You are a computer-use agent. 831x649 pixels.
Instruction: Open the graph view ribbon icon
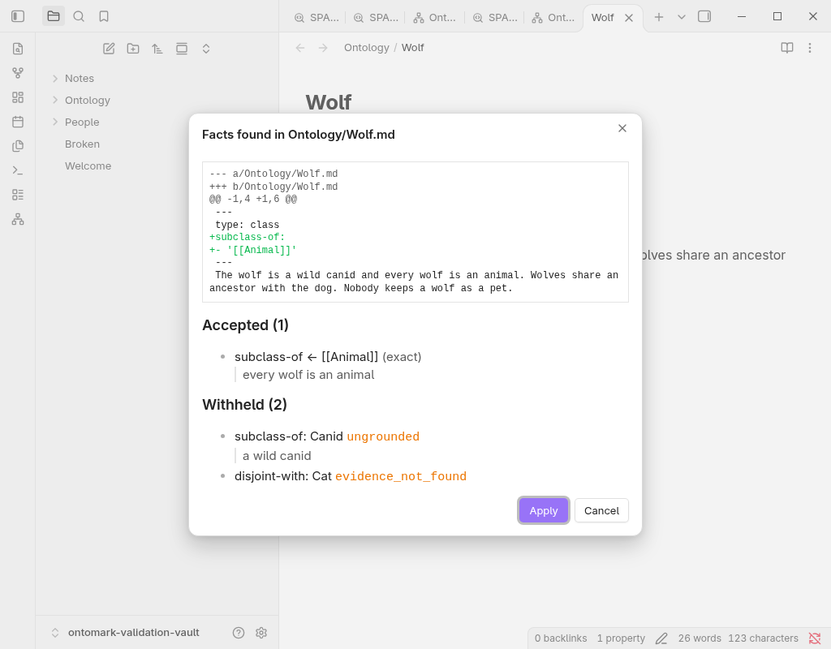pyautogui.click(x=18, y=73)
